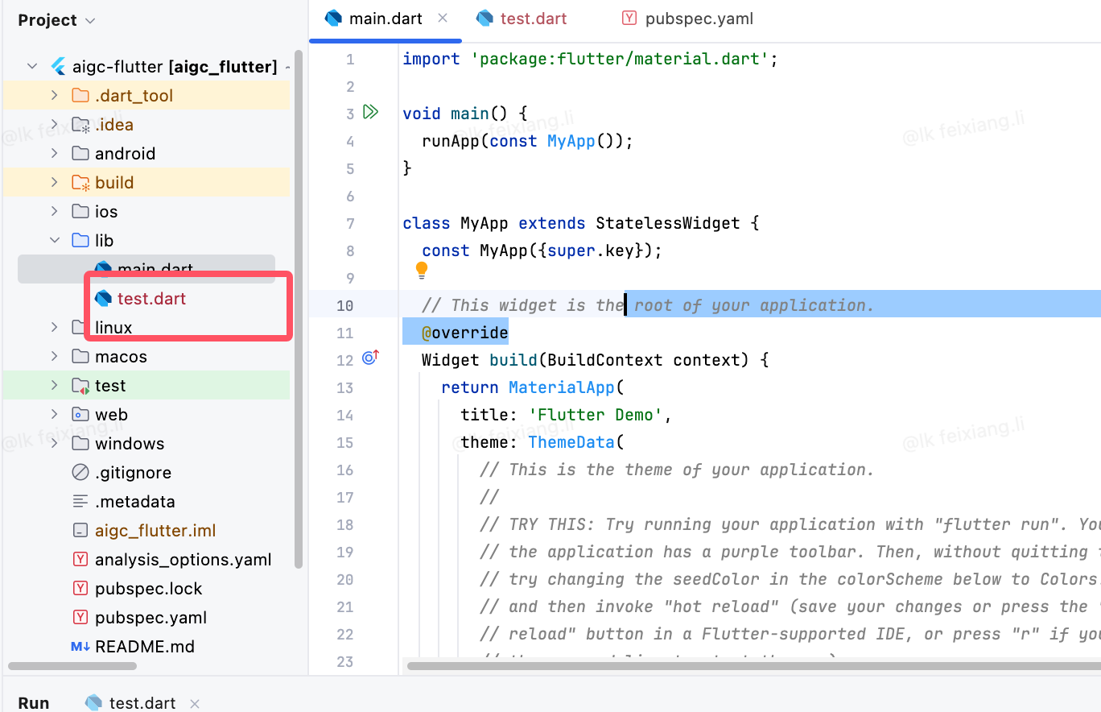The image size is (1101, 712).
Task: Click the Dart icon next to test.dart in tree
Action: coord(103,298)
